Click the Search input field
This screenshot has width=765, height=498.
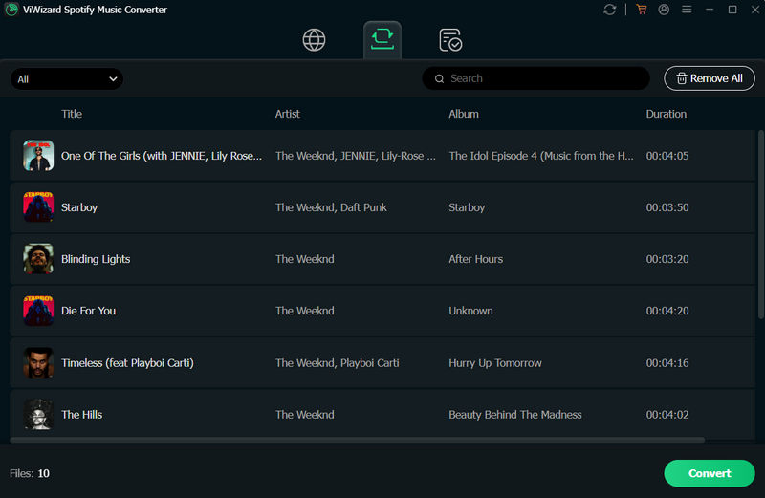(535, 78)
